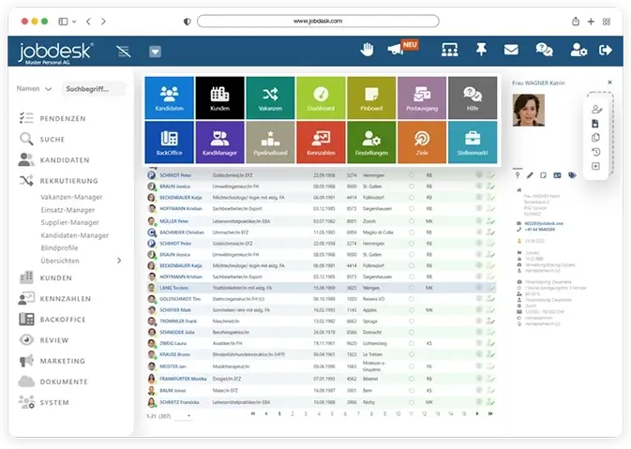The width and height of the screenshot is (631, 449).
Task: Click the green Dashboard tile
Action: (x=321, y=98)
